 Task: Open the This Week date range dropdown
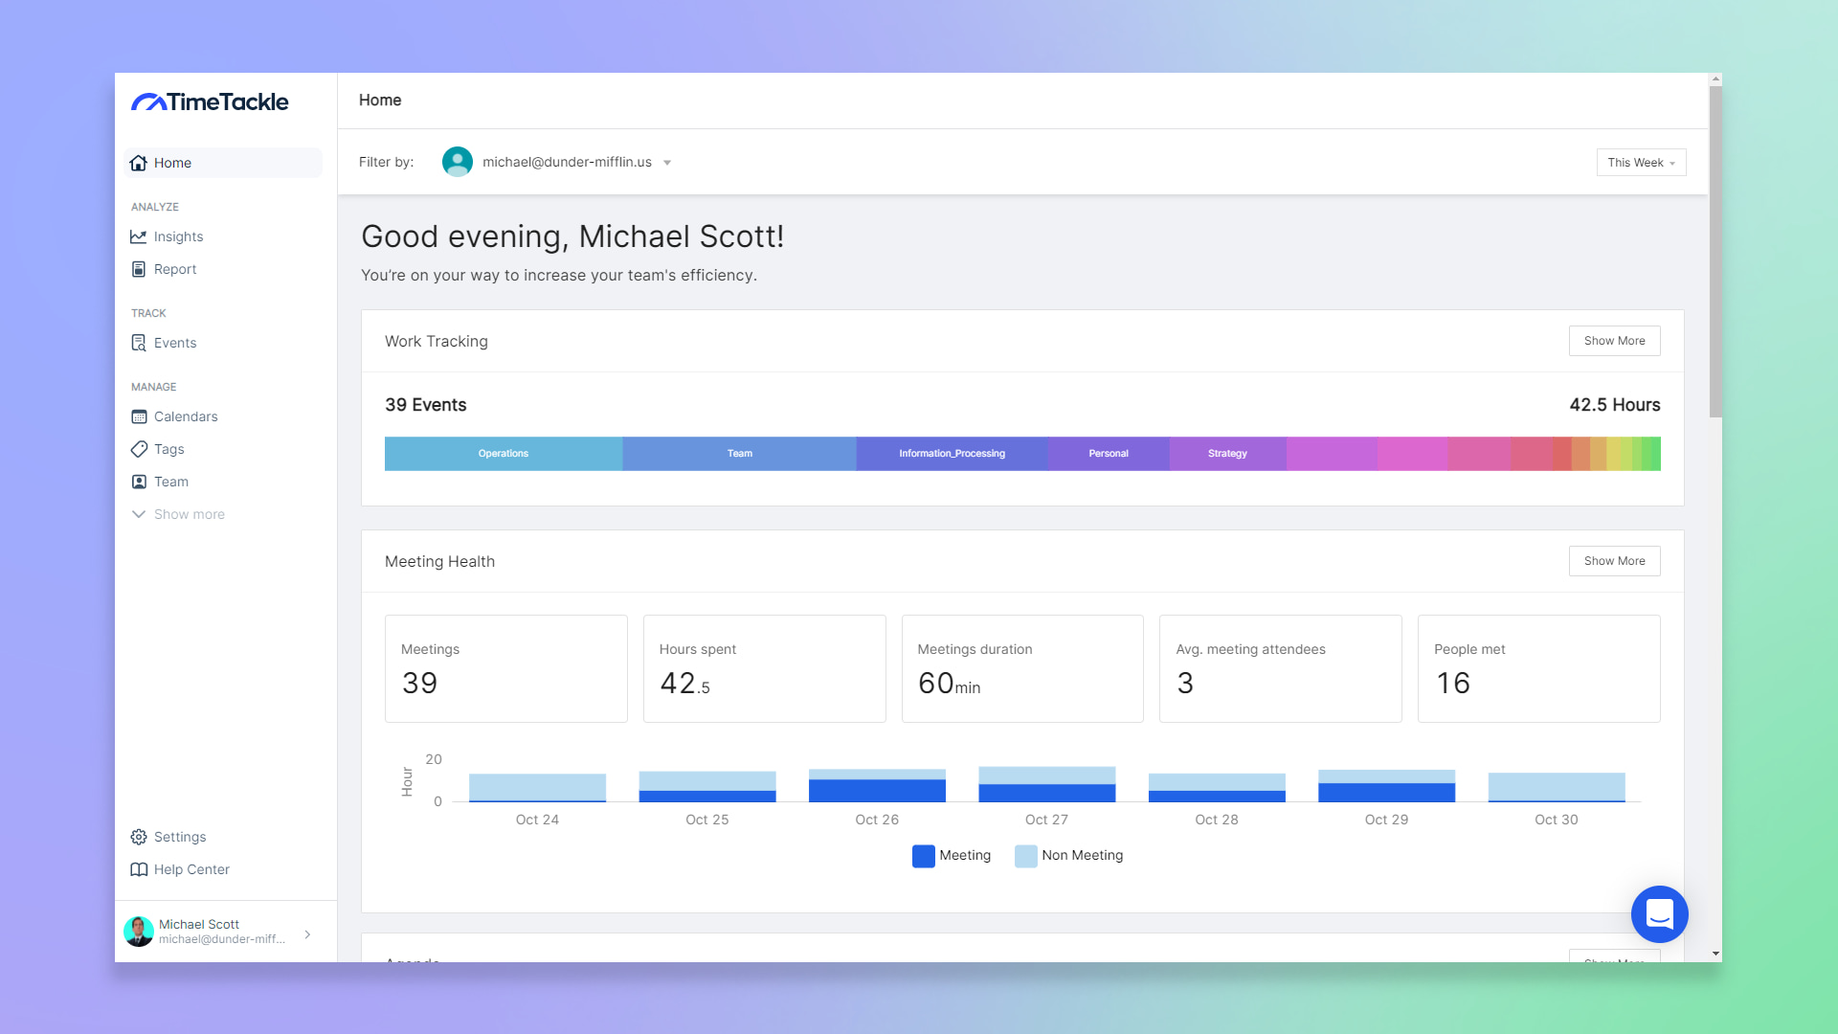pos(1640,163)
